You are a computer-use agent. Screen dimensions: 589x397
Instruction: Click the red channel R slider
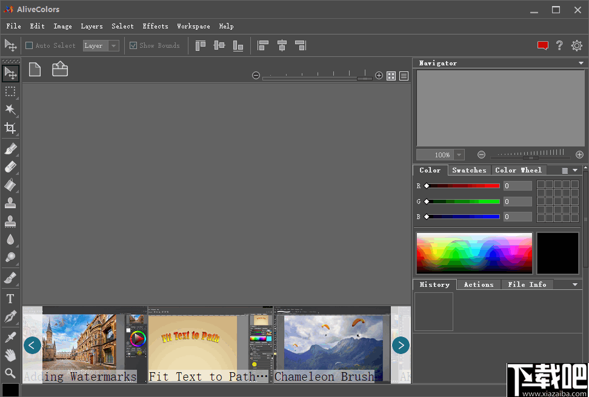(463, 186)
